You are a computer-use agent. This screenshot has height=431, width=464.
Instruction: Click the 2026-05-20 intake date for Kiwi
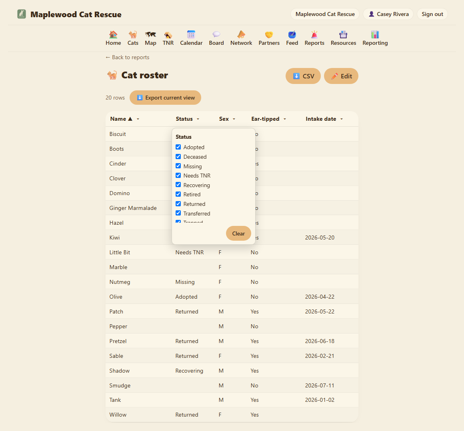pos(320,237)
